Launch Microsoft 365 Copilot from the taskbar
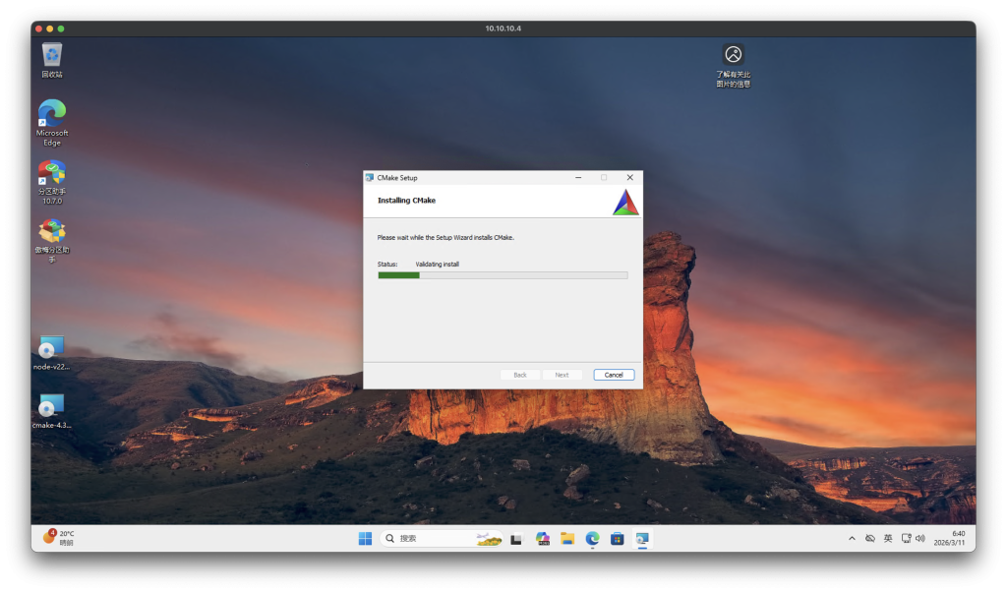Image resolution: width=1007 pixels, height=593 pixels. (x=542, y=538)
